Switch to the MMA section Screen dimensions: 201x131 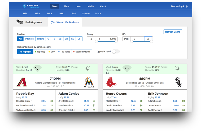pyautogui.click(x=98, y=14)
